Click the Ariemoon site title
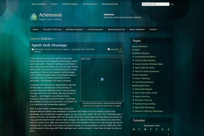Viewport: 204px width, 136px height. tap(50, 15)
